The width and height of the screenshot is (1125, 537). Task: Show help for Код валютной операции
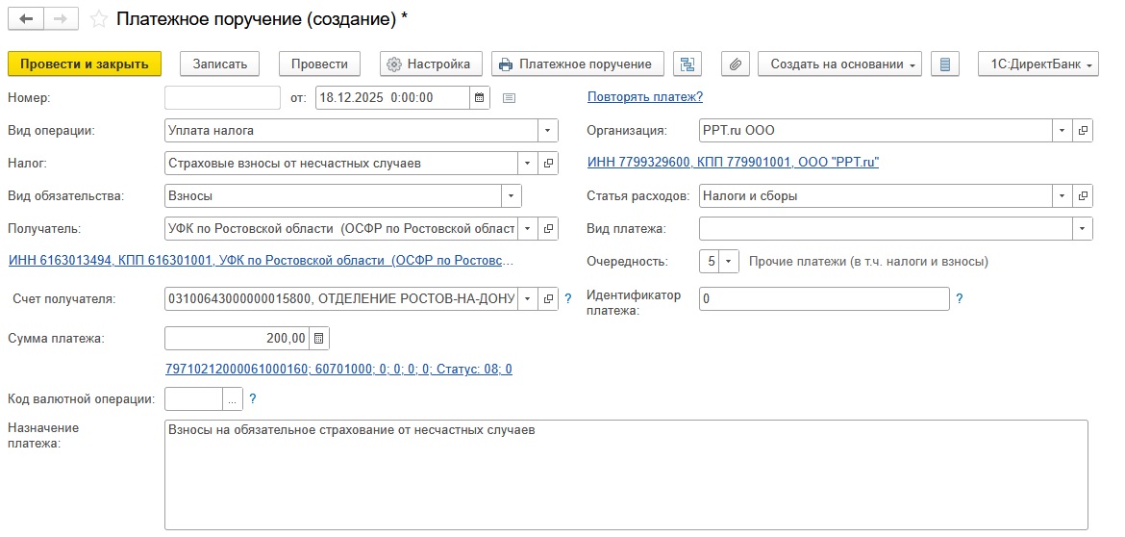(252, 398)
